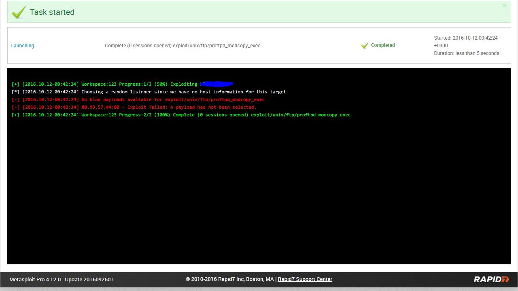This screenshot has height=291, width=518.
Task: Dismiss the Task started notification banner
Action: (504, 6)
